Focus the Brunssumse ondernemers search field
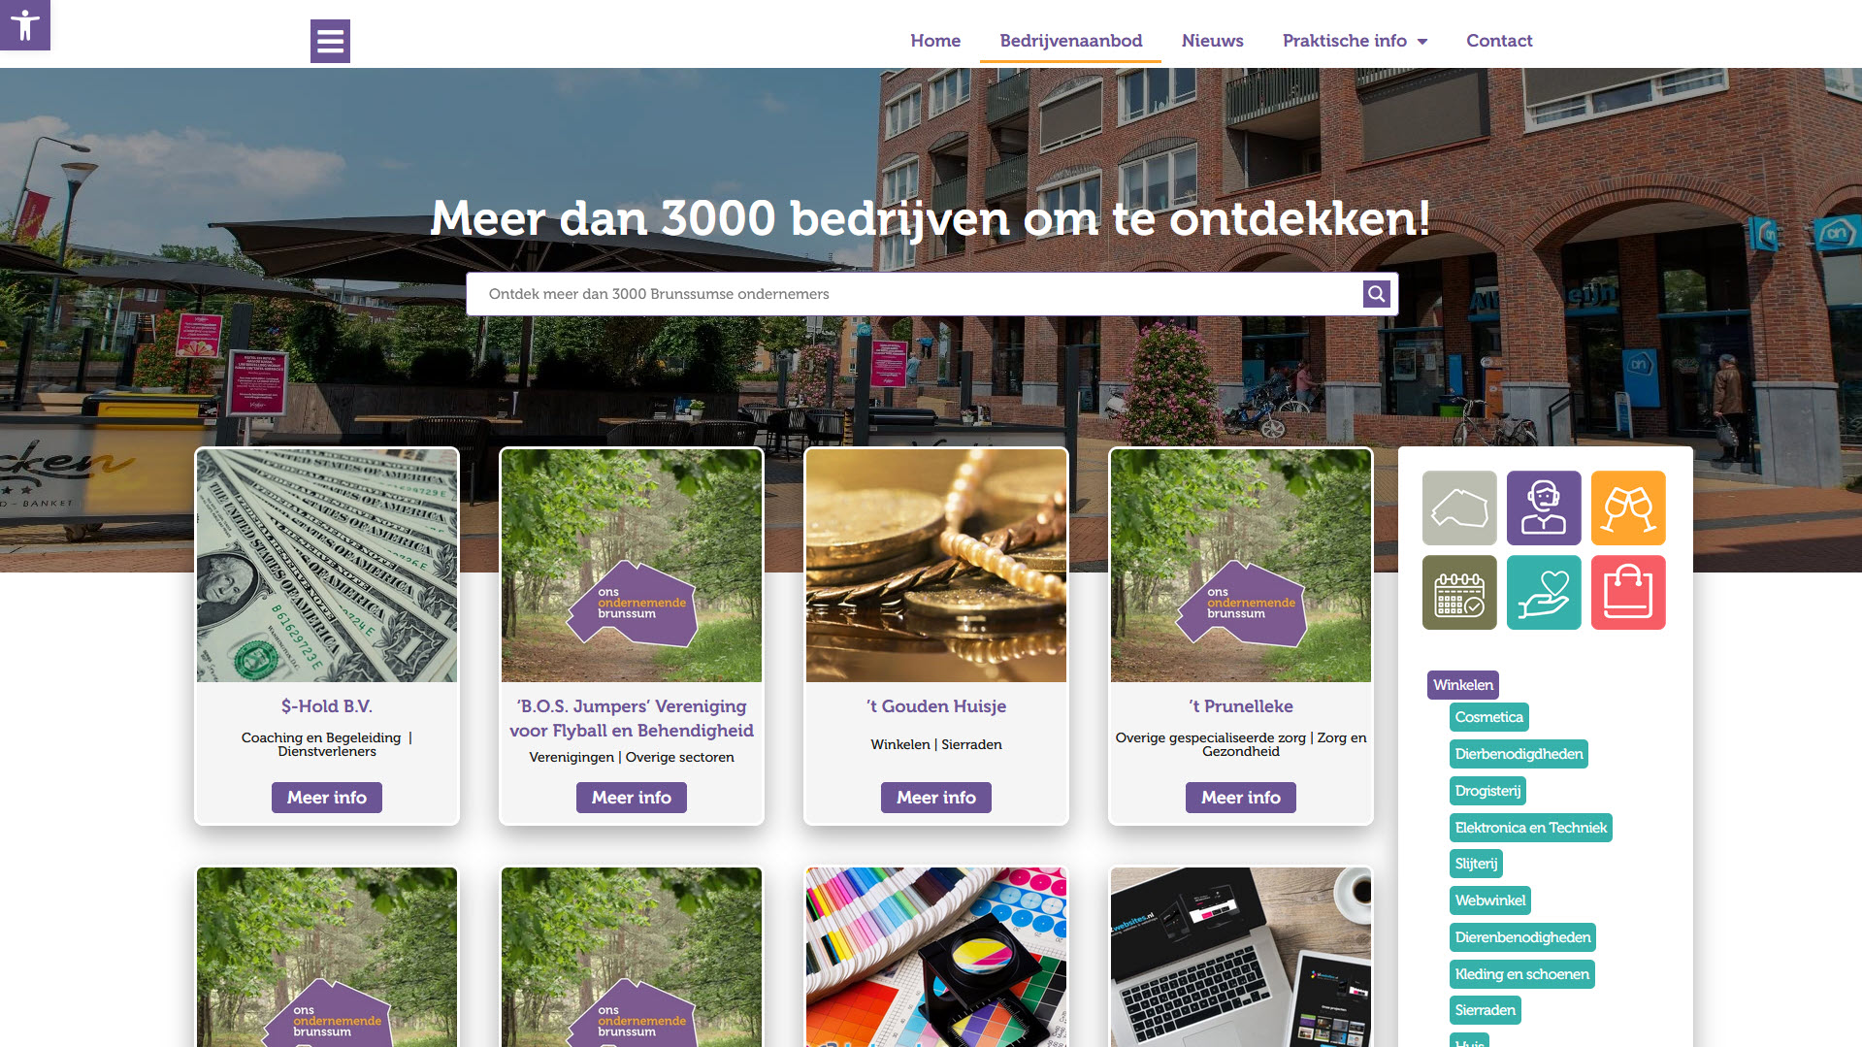This screenshot has width=1862, height=1047. pos(915,294)
